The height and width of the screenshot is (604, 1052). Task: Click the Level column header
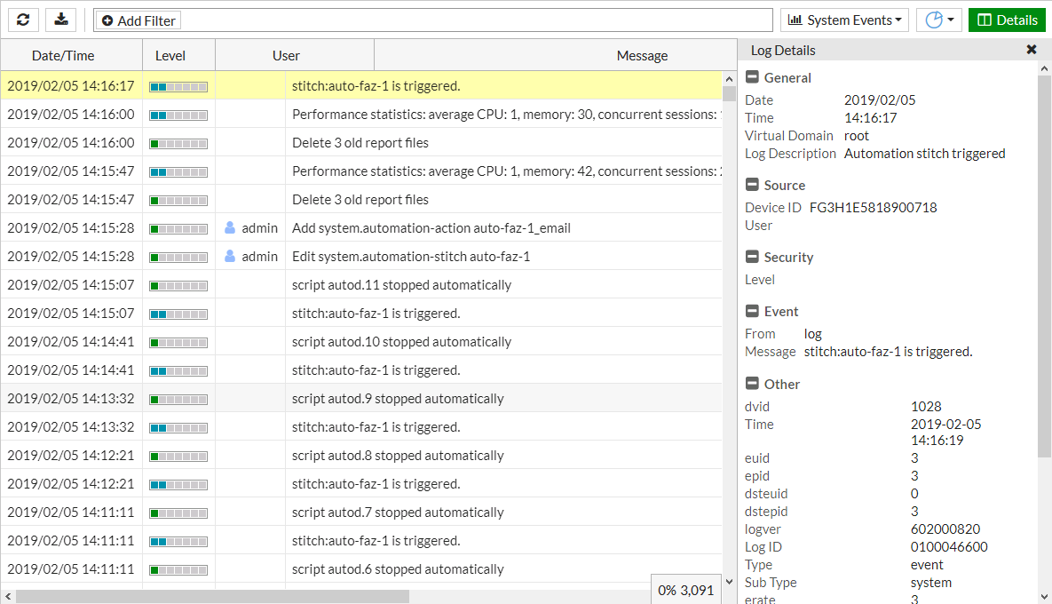tap(170, 55)
